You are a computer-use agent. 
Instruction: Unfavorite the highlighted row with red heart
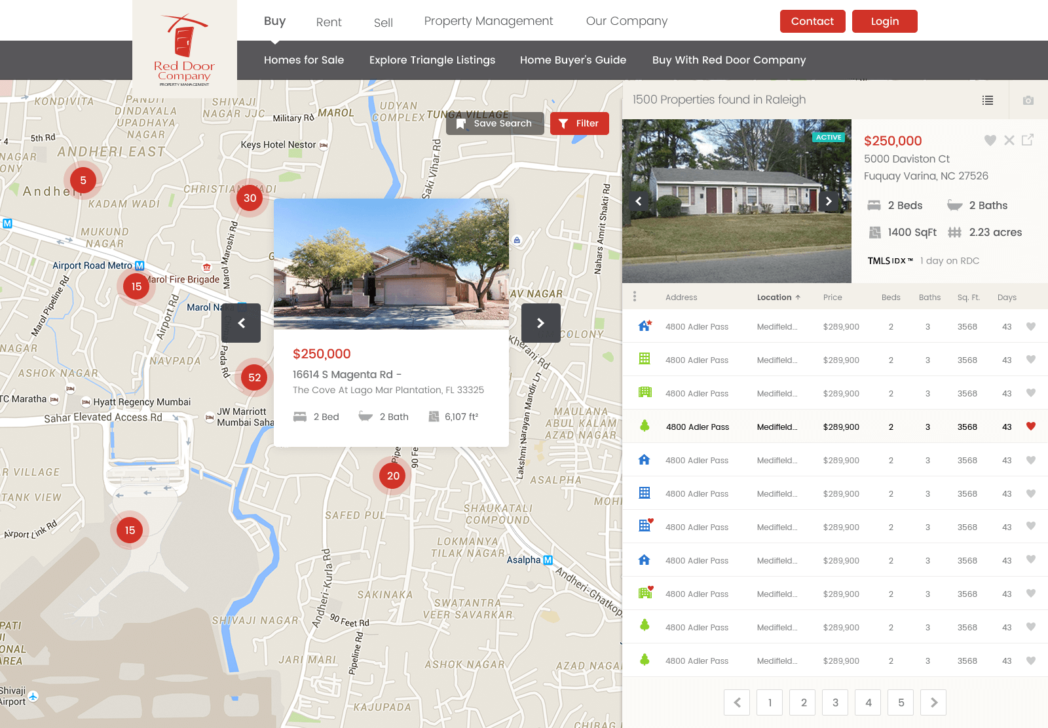click(x=1030, y=427)
